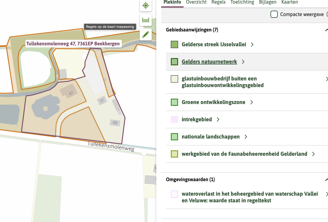Click the nationale landschappen color swatch
The width and height of the screenshot is (328, 222).
(174, 137)
